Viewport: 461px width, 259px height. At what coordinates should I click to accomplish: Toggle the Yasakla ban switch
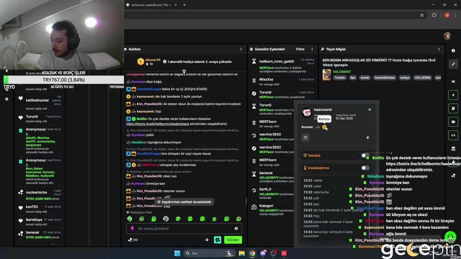pyautogui.click(x=365, y=155)
